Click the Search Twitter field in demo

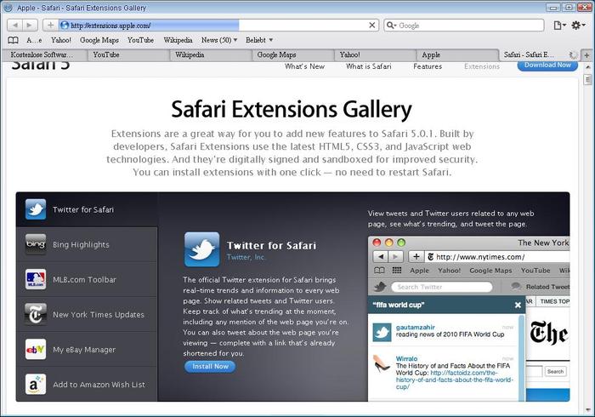[x=442, y=287]
